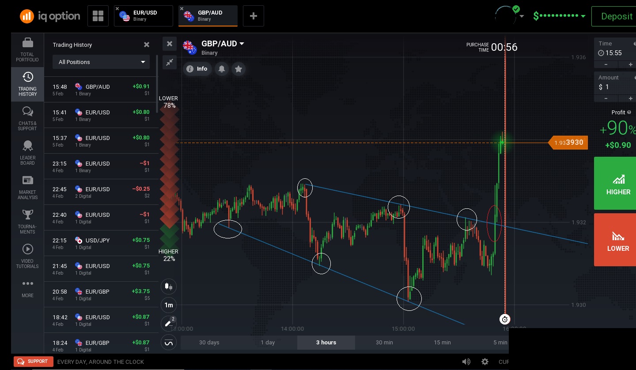
Task: Toggle the sound speaker icon
Action: coord(466,362)
